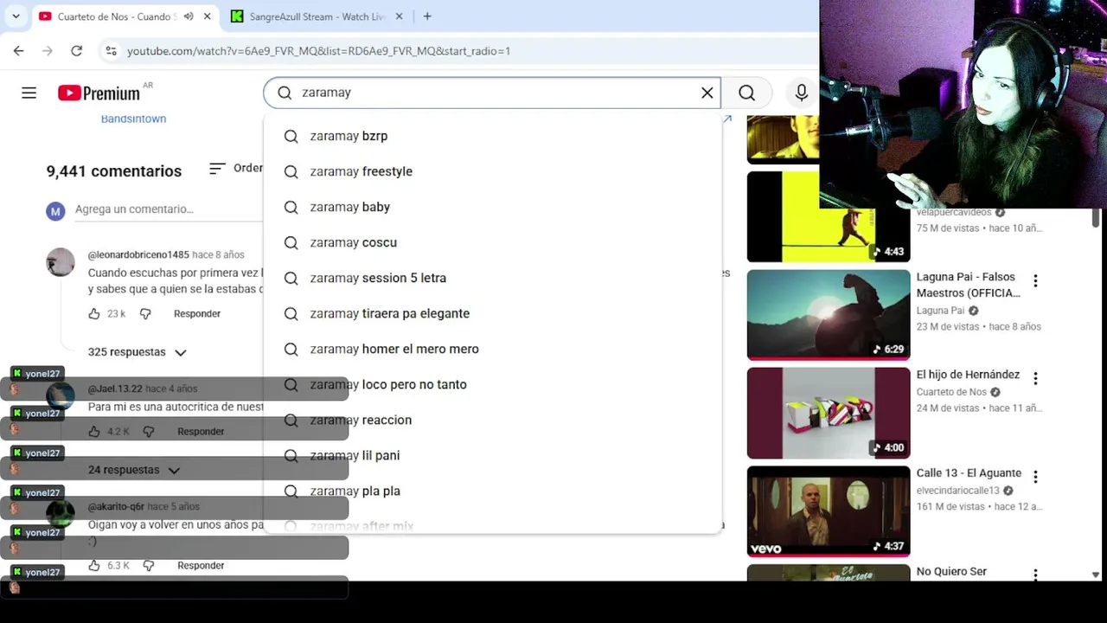Switch to the SangreAzull Stream tab
1107x623 pixels.
pyautogui.click(x=317, y=16)
